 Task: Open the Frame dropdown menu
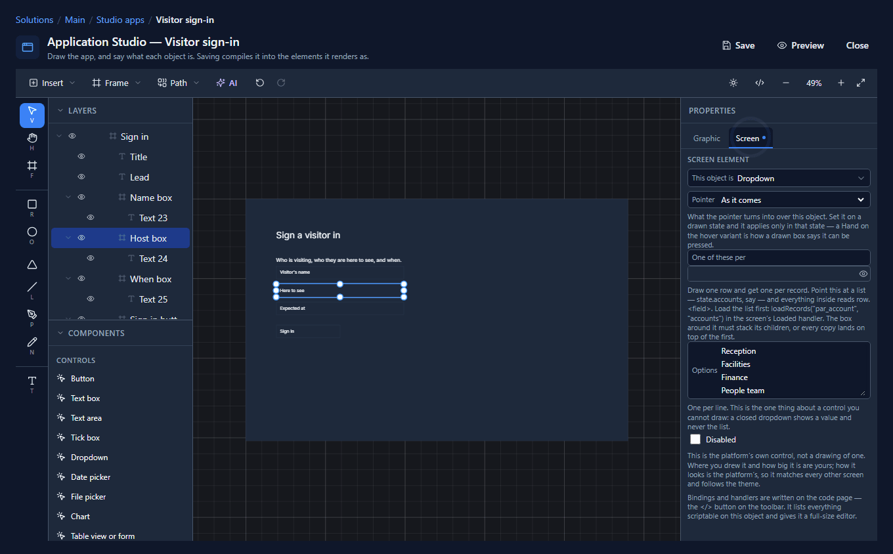116,83
